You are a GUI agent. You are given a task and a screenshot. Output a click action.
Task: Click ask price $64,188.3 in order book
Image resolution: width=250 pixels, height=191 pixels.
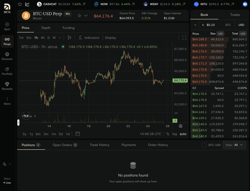tap(200, 39)
